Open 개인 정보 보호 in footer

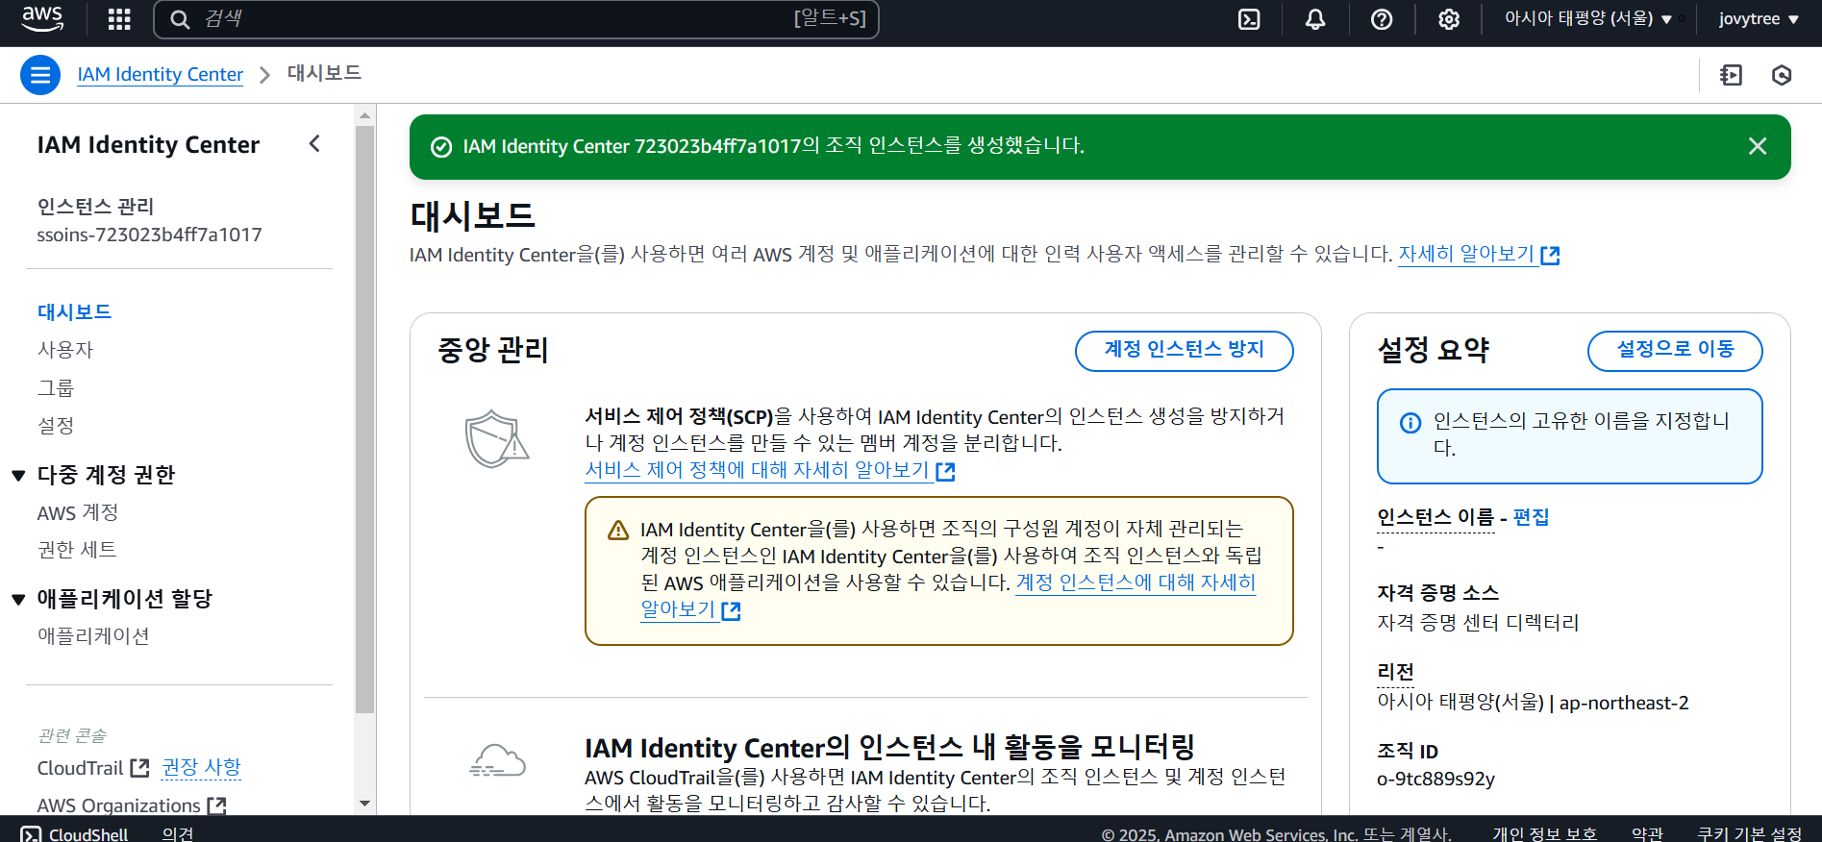1544,834
